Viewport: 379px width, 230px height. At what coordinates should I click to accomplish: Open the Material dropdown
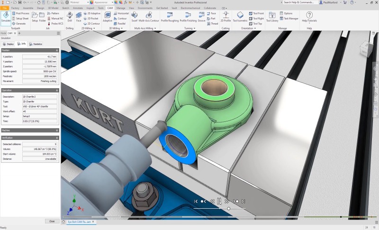(x=88, y=2)
